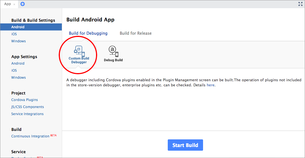Click the Build Android App heading
Image resolution: width=305 pixels, height=158 pixels.
90,20
